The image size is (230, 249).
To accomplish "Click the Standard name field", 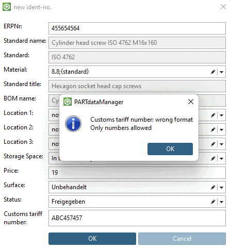I will (137, 43).
